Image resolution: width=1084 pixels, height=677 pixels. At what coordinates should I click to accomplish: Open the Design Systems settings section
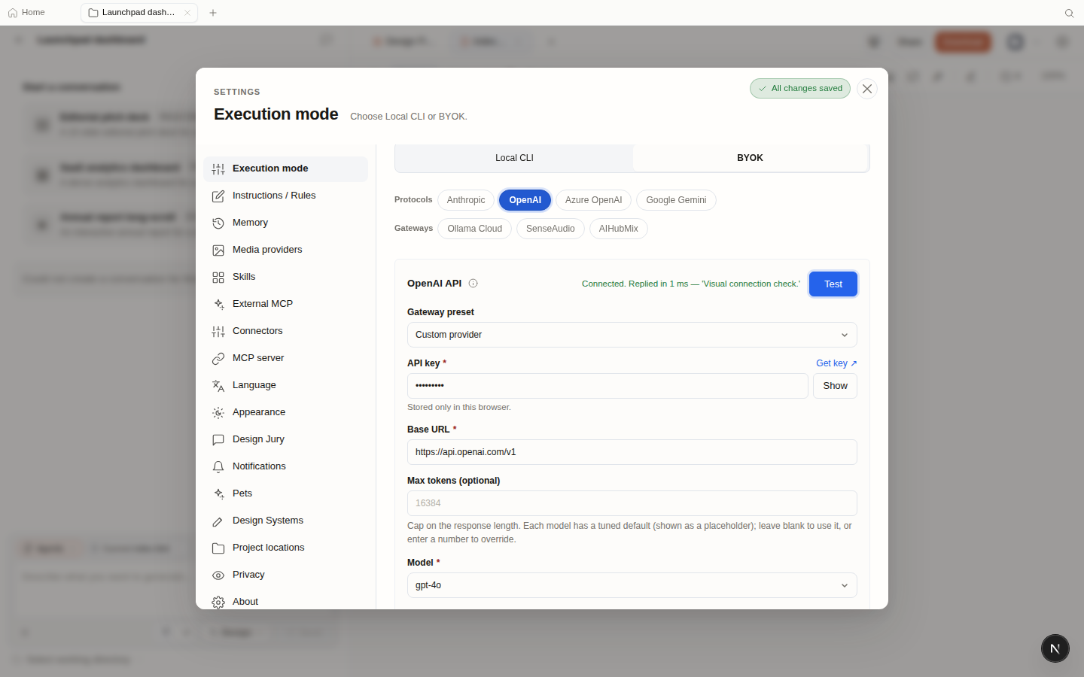[286, 521]
